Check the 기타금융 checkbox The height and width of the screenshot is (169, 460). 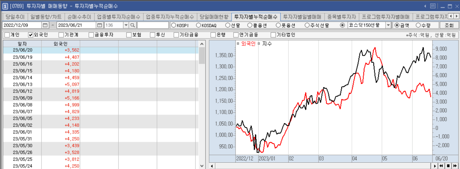coord(176,35)
